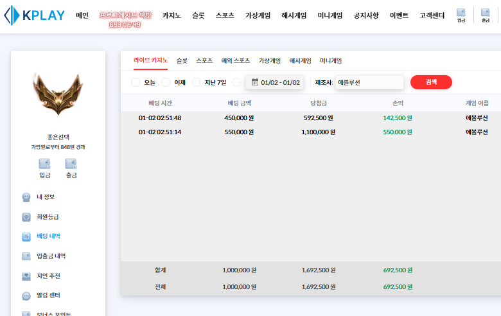Screen dimensions: 501x316
Task: Open 지인 추천 in the sidebar
Action: tap(48, 276)
